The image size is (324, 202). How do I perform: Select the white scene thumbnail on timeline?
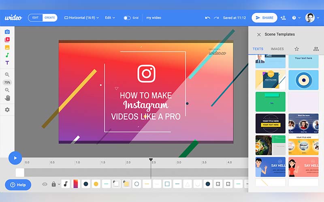coord(20,173)
